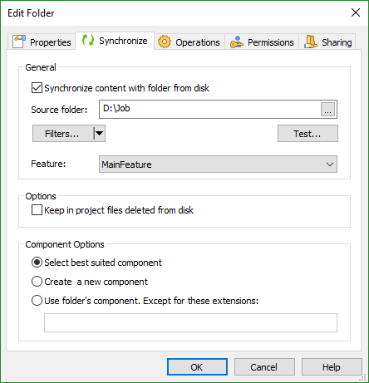Switch to the Operations tab
The image size is (369, 383).
[x=189, y=42]
